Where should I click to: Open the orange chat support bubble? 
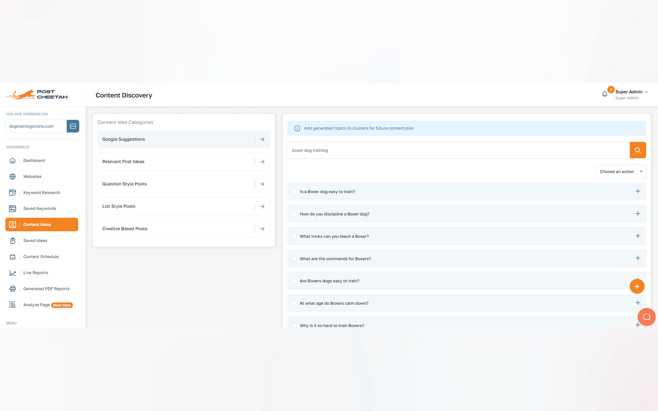[x=646, y=317]
